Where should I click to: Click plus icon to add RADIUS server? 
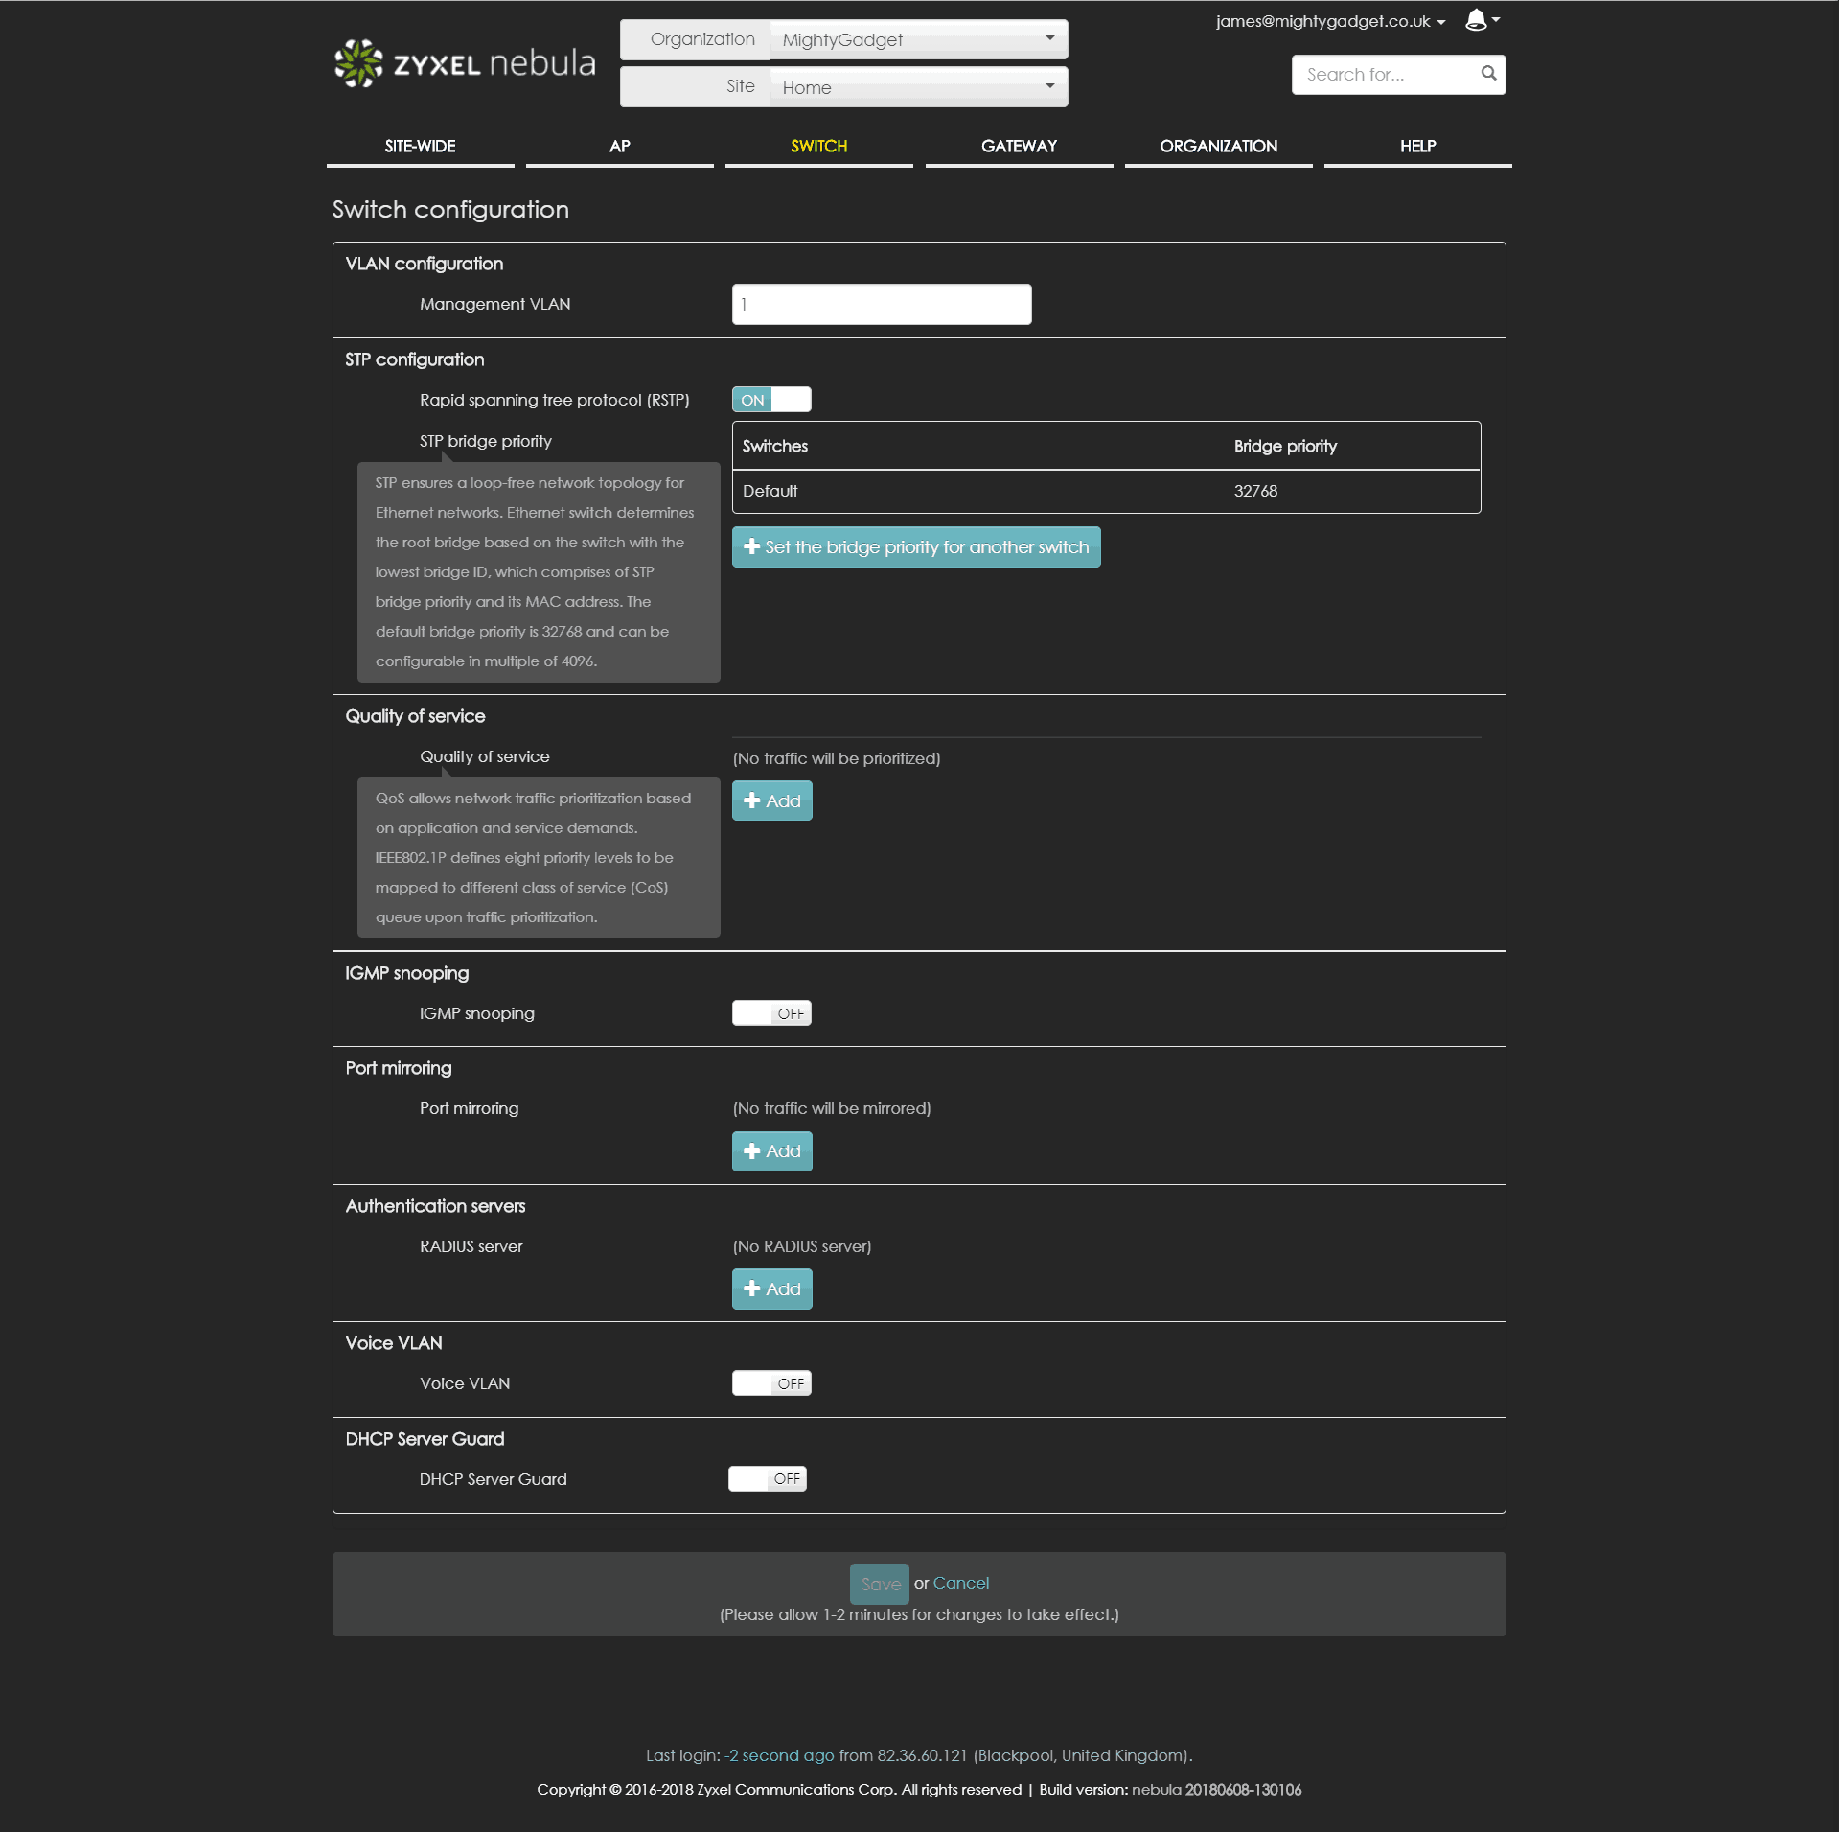coord(752,1288)
